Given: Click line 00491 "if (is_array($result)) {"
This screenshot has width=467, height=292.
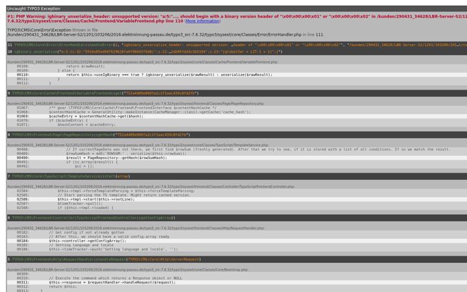Looking at the screenshot, I should (237, 162).
